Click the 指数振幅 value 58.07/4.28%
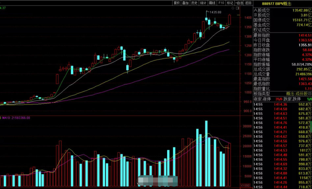312x189 pixels. pos(302,64)
